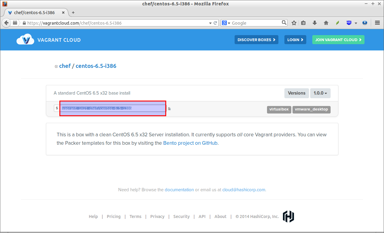Click the dollar sign prompt label
Image resolution: width=384 pixels, height=233 pixels.
coord(57,108)
